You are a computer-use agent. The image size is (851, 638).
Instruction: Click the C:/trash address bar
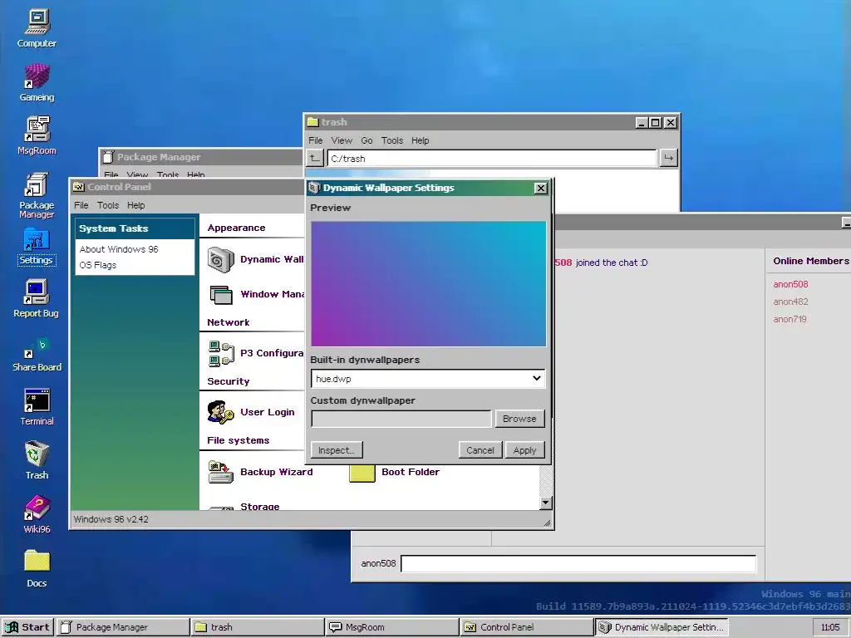(x=492, y=159)
